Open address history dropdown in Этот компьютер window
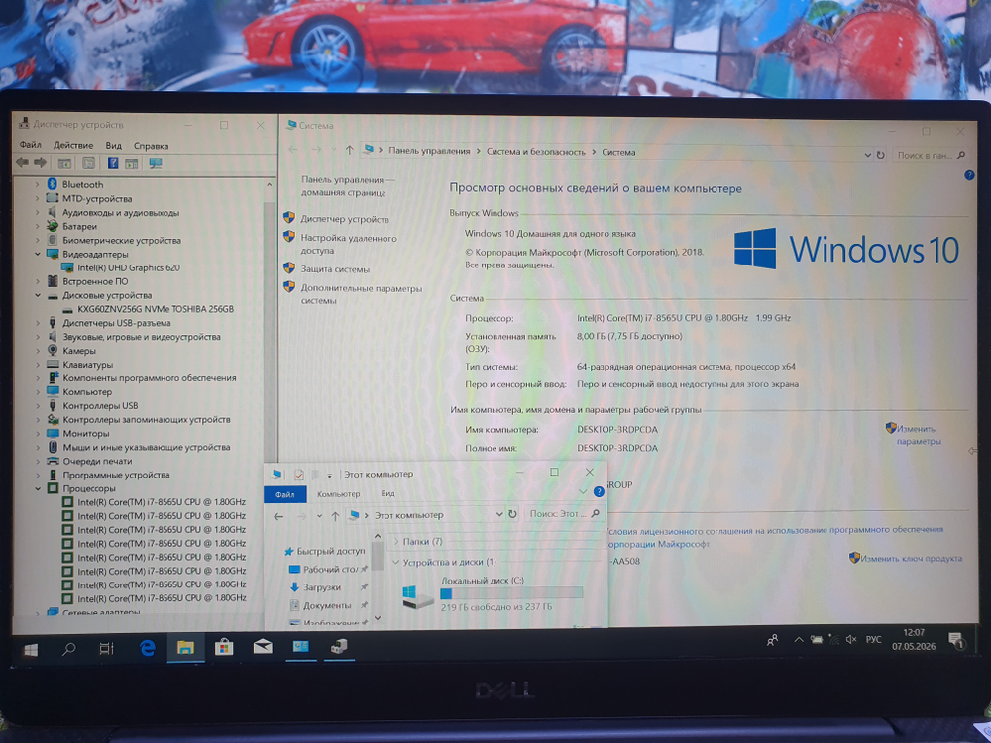This screenshot has width=991, height=743. click(x=499, y=515)
